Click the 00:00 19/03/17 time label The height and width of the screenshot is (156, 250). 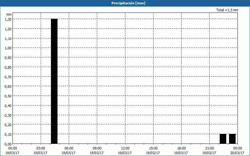click(12, 151)
